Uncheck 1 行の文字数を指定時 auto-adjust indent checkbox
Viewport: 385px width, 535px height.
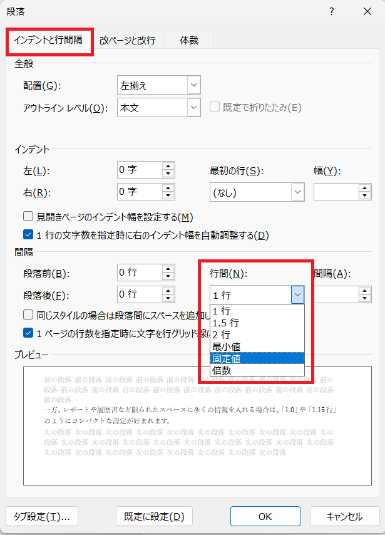(28, 235)
